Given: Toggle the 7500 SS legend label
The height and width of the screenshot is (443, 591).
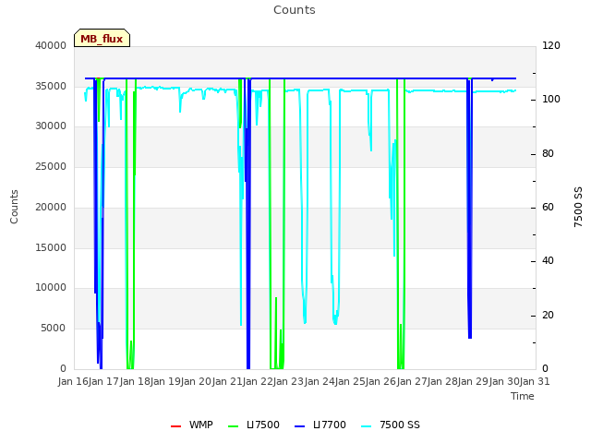Looking at the screenshot, I should point(400,425).
